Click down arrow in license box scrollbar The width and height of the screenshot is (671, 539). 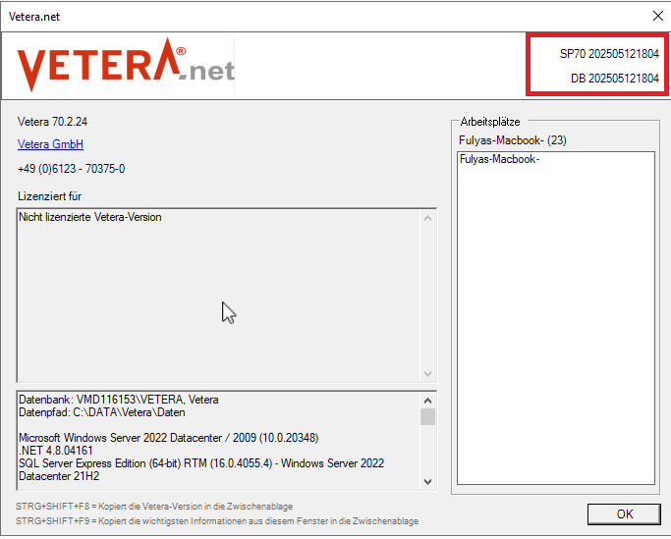pyautogui.click(x=427, y=373)
